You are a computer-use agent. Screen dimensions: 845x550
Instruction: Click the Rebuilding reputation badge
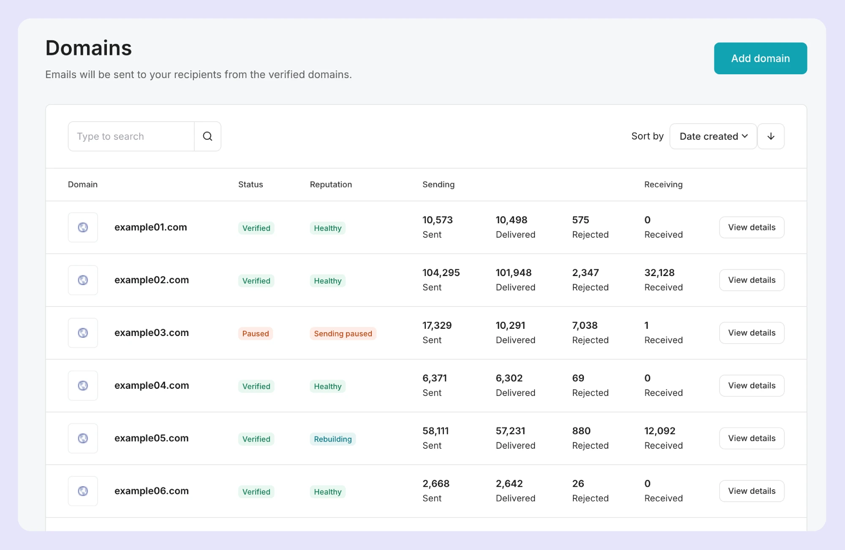333,439
